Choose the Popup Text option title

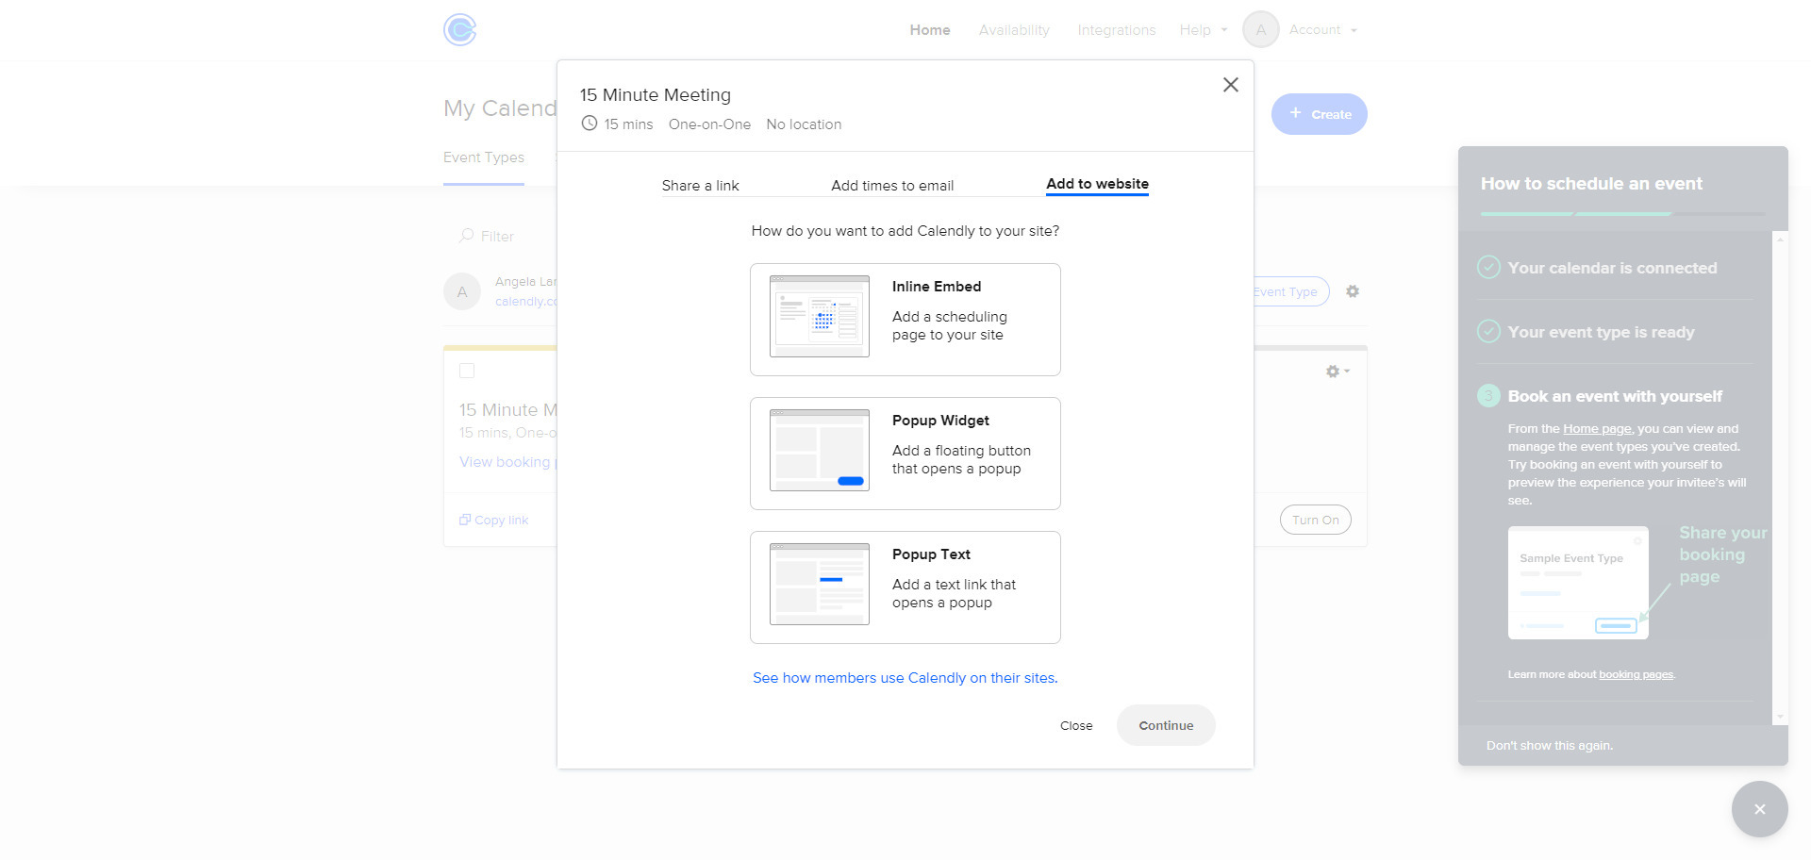pos(931,554)
